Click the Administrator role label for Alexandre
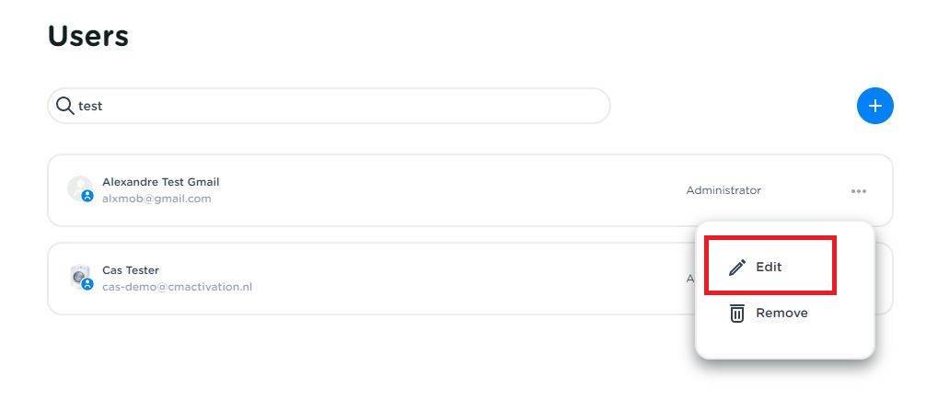This screenshot has width=926, height=411. coord(723,190)
